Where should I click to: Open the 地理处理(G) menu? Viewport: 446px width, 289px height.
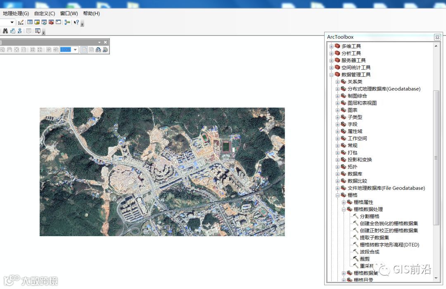(16, 13)
